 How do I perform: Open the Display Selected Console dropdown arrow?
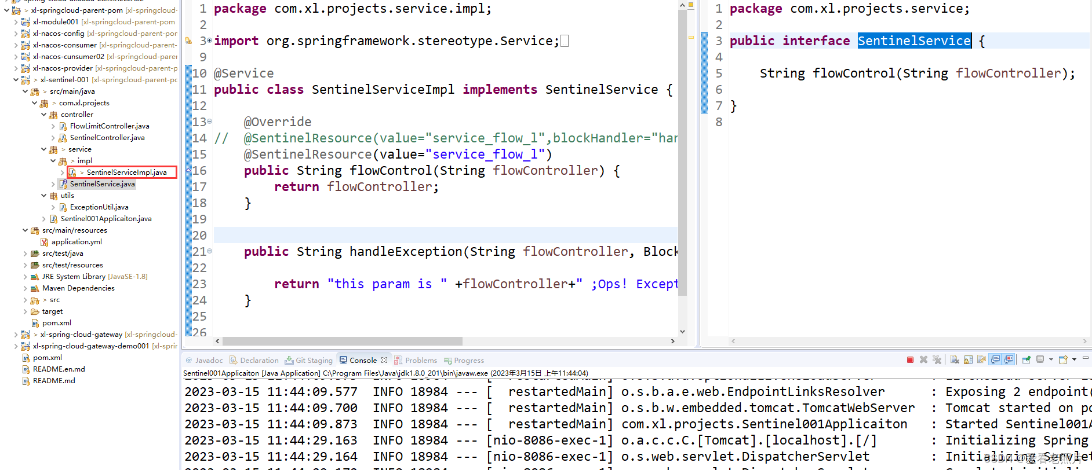(x=1051, y=360)
